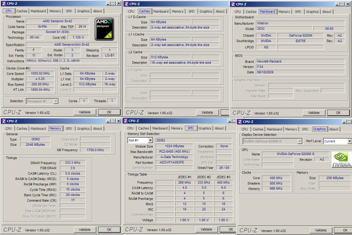Open About tab in the Memory window
This screenshot has width=352, height=235.
point(98,129)
